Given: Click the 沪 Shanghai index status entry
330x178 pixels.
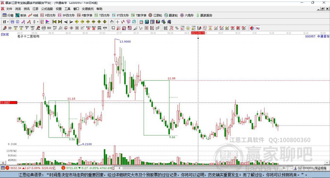Looking at the screenshot, I should [x=31, y=168].
